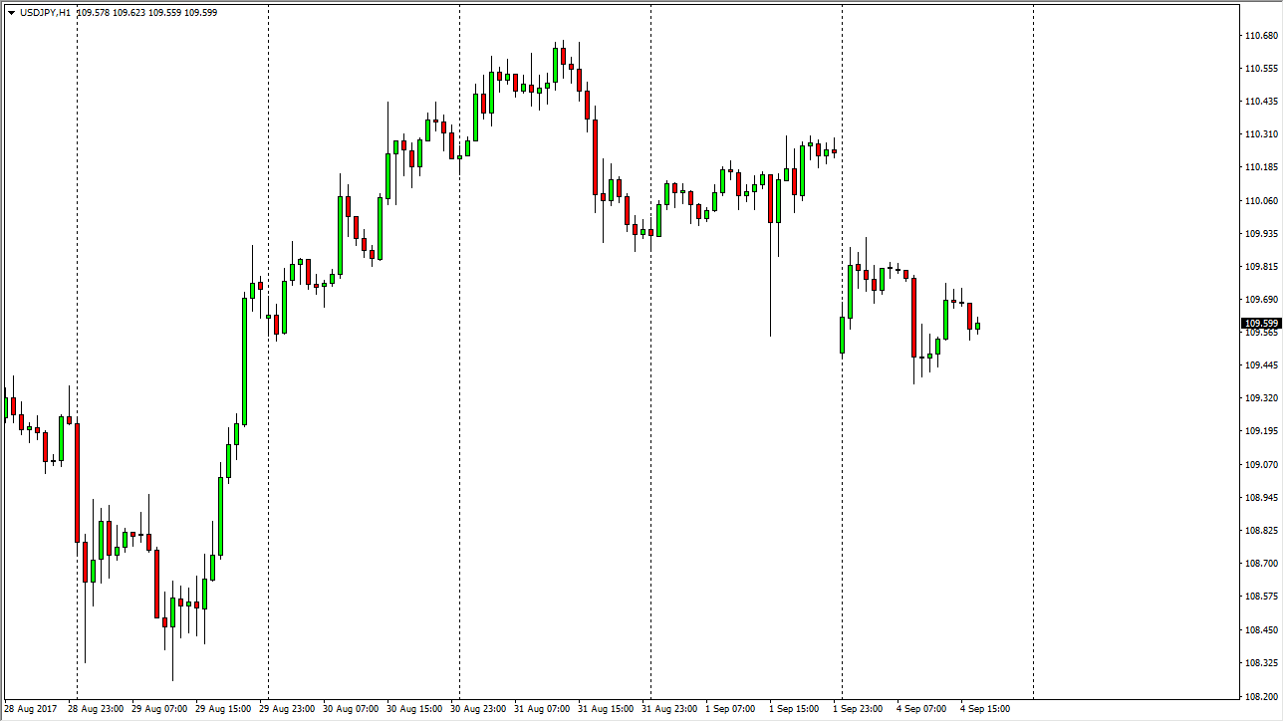Click the USDJPY,H1 chart symbol label

(45, 12)
